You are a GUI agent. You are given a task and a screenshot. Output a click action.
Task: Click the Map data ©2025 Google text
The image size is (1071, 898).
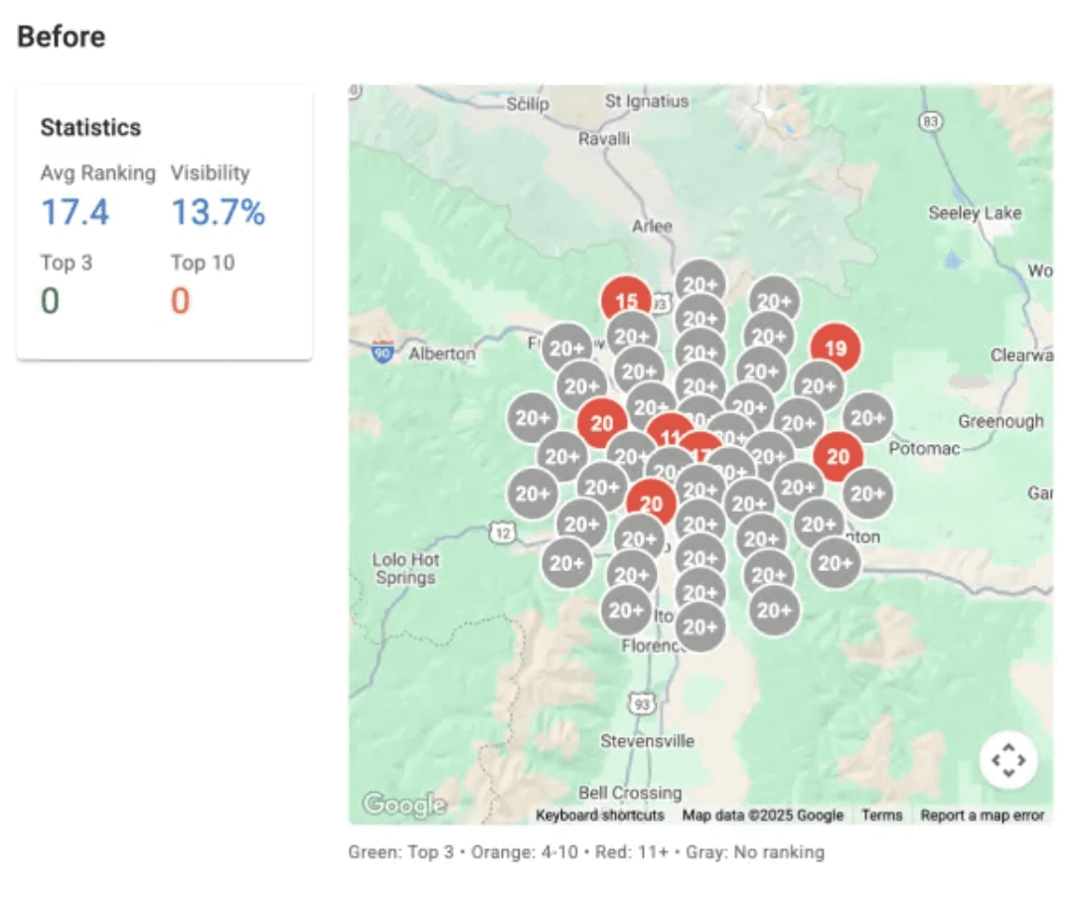762,816
